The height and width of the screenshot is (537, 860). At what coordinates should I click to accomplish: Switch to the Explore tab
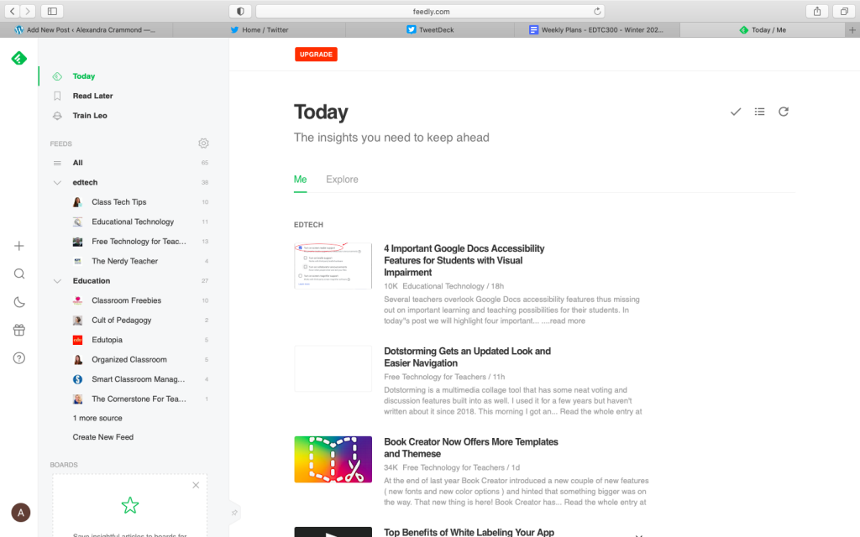click(343, 180)
